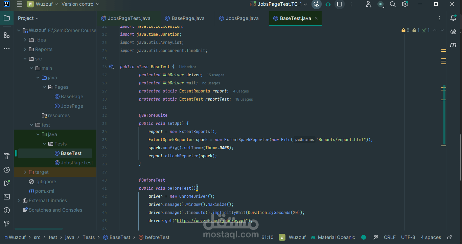
Task: Open the Git tool window icon
Action: tap(7, 224)
